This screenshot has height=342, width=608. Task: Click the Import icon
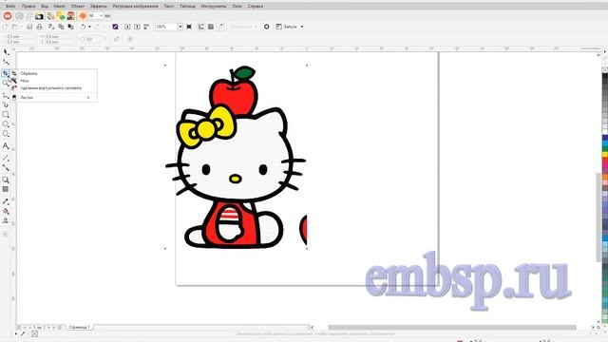point(127,27)
